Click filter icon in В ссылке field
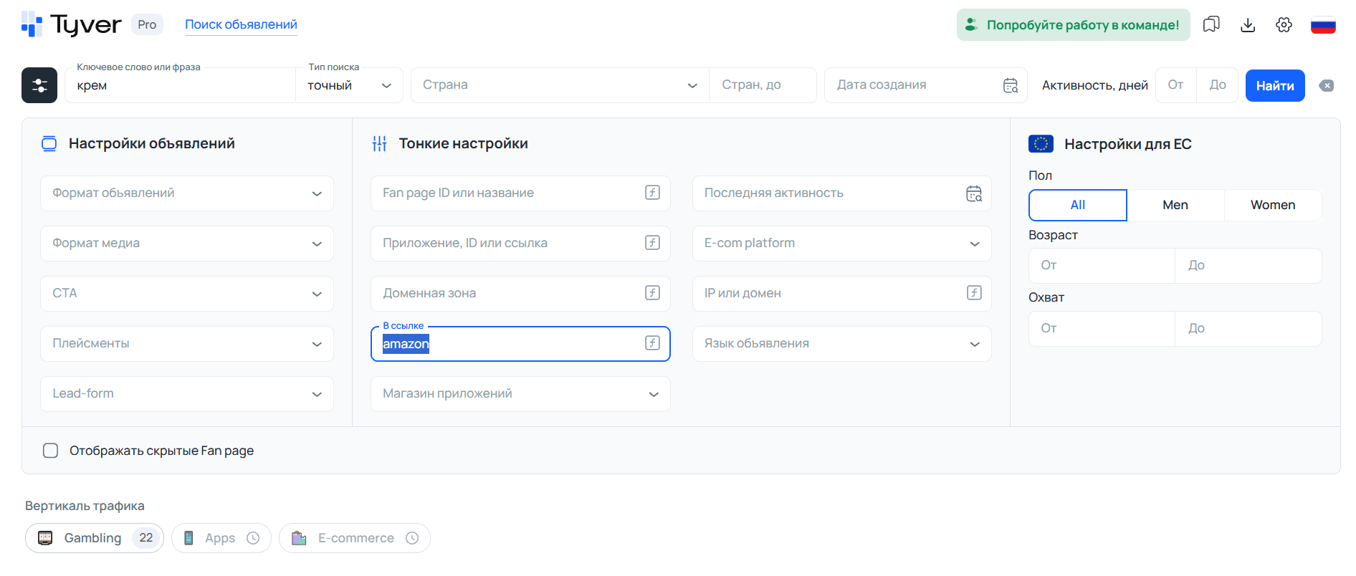This screenshot has width=1356, height=576. point(652,342)
